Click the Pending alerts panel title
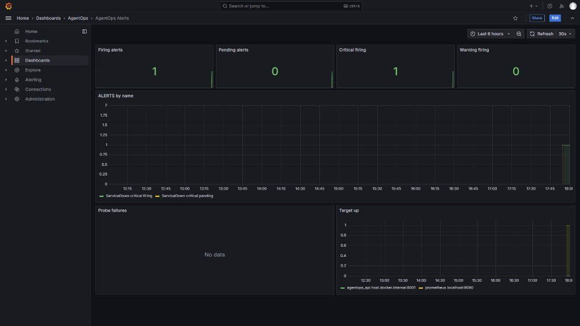The image size is (580, 326). [233, 50]
